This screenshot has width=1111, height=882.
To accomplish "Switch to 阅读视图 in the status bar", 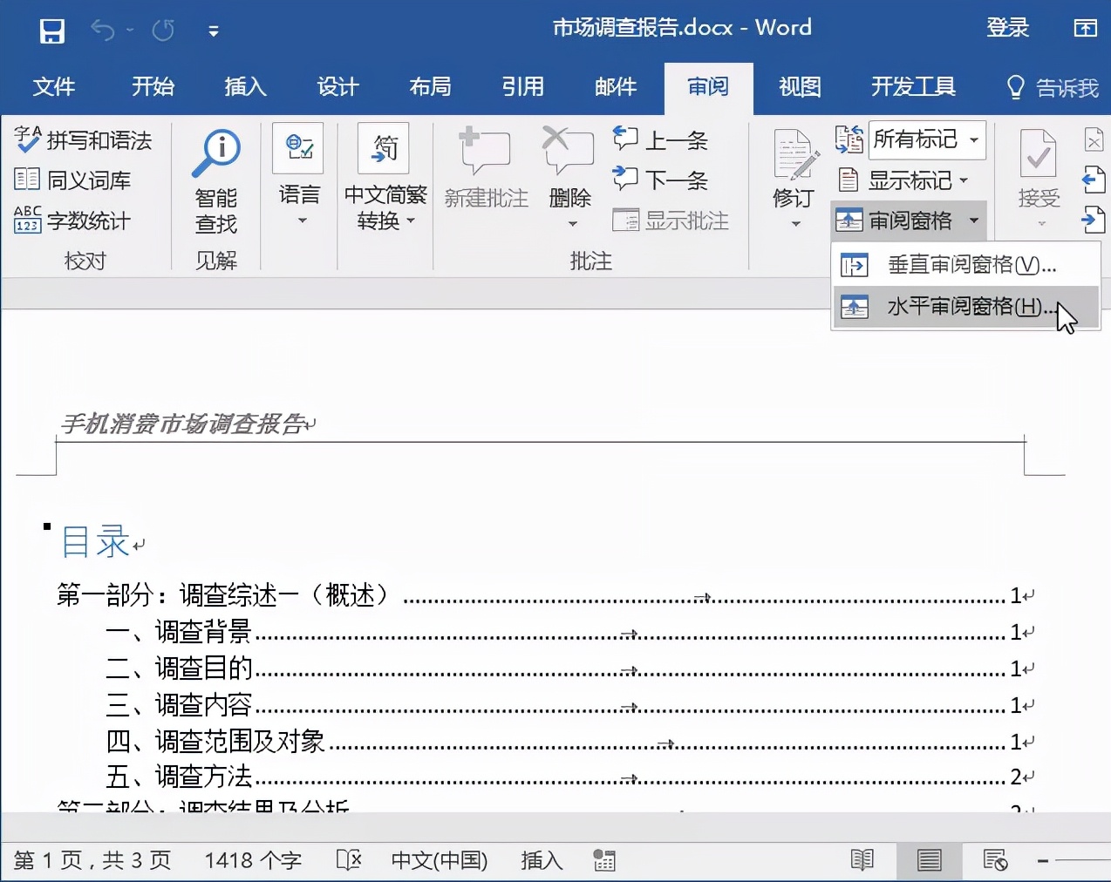I will pos(862,860).
